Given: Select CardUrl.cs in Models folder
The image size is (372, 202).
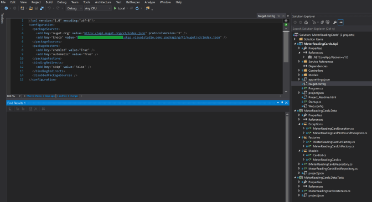Looking at the screenshot, I should pos(319,155).
